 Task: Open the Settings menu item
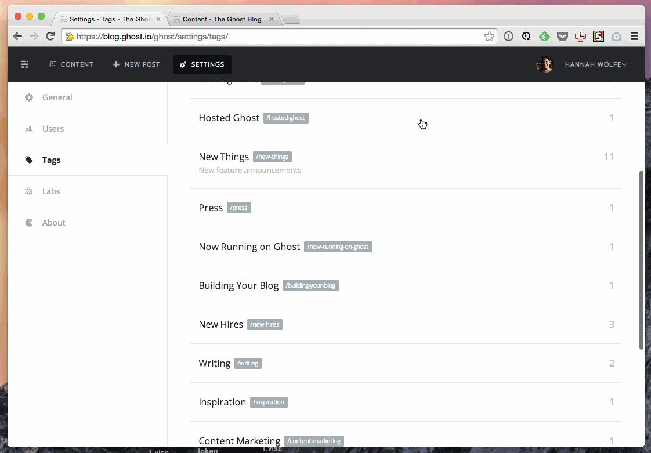[202, 64]
